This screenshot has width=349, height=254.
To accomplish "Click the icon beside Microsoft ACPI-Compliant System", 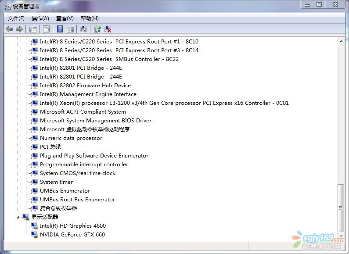I will pos(34,112).
